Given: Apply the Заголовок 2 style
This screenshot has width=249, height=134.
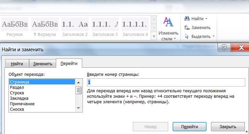Looking at the screenshot, I should [75, 27].
